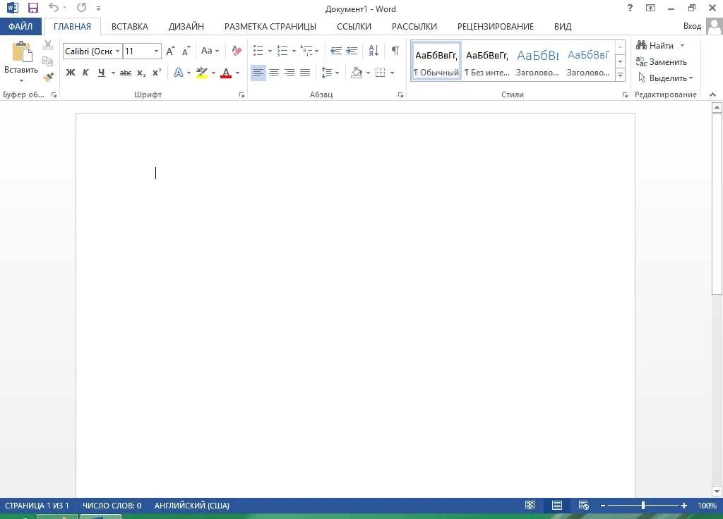723x519 pixels.
Task: Open highlight color dropdown arrow
Action: 213,73
